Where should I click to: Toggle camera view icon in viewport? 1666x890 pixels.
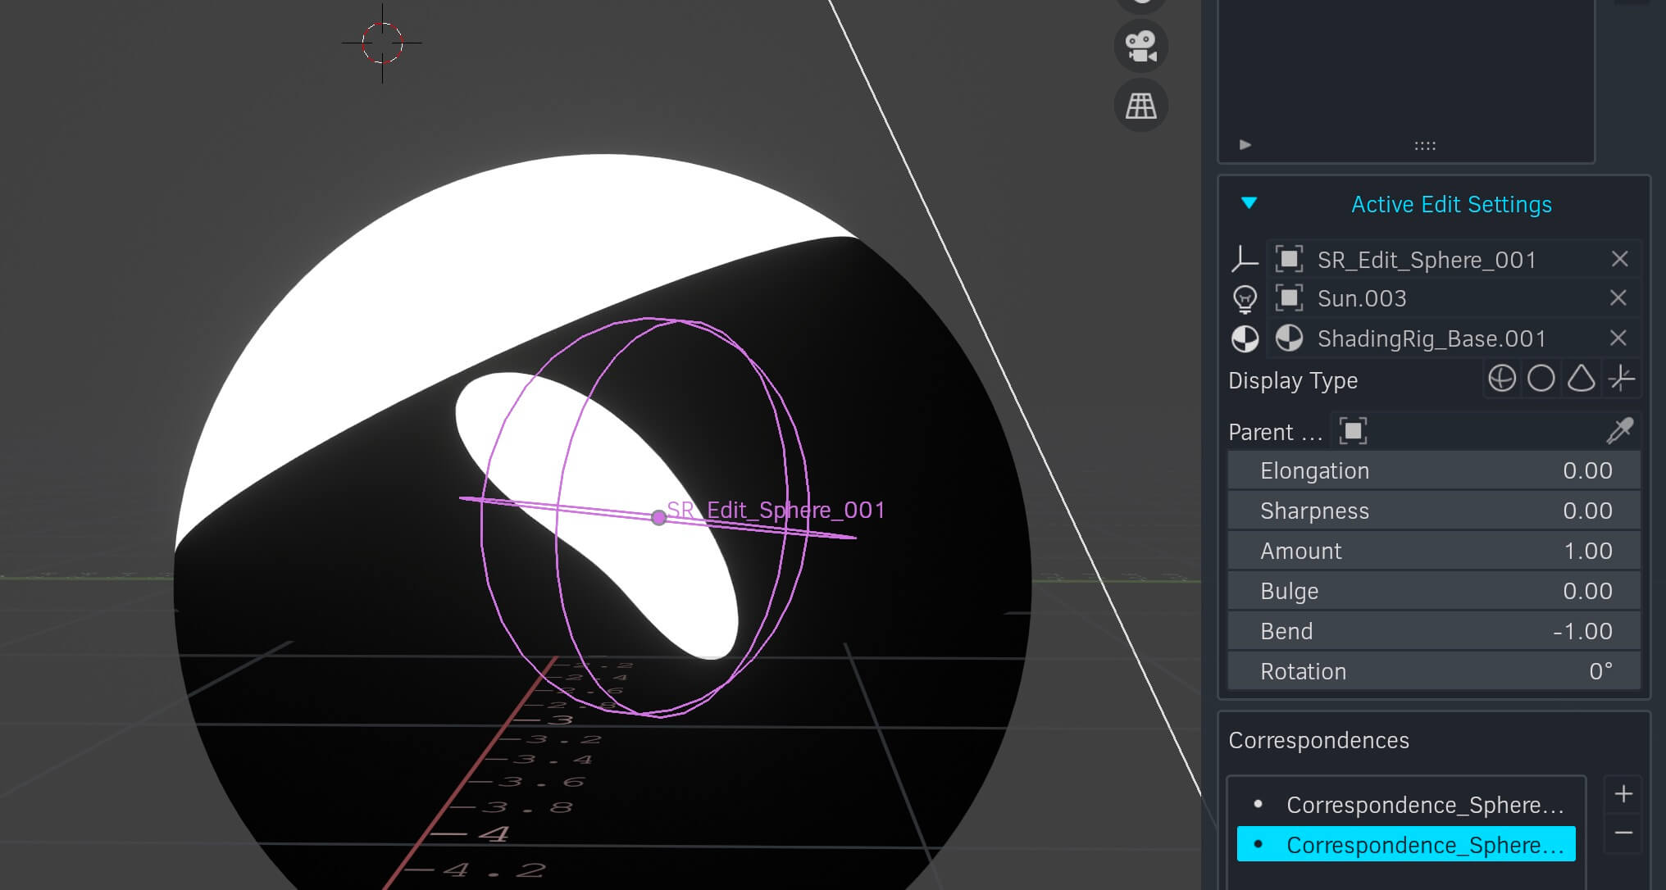pyautogui.click(x=1140, y=46)
